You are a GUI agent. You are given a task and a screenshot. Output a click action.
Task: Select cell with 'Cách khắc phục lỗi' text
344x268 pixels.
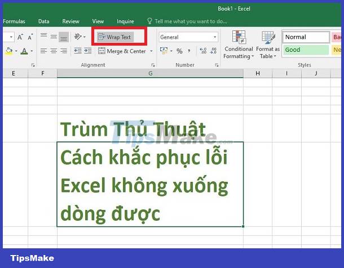(x=150, y=184)
